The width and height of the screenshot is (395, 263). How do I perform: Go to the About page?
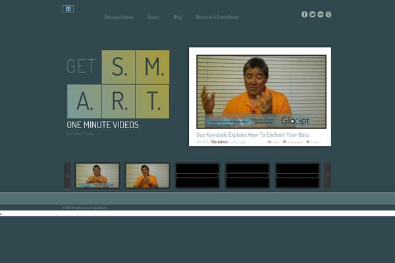[153, 17]
